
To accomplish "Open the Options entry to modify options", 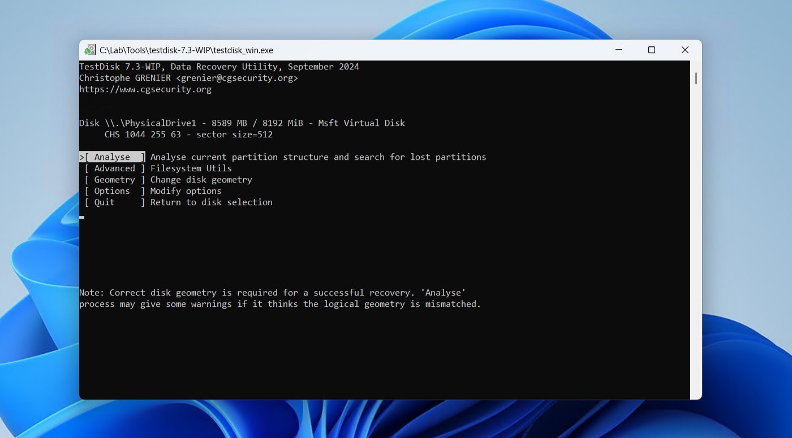I will [111, 190].
